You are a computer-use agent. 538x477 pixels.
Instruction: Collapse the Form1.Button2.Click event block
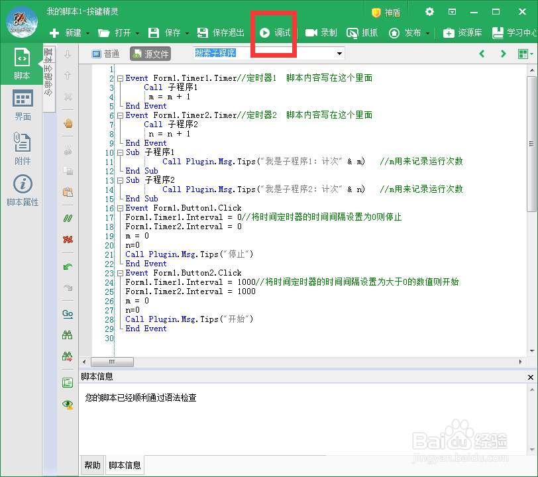tap(120, 273)
